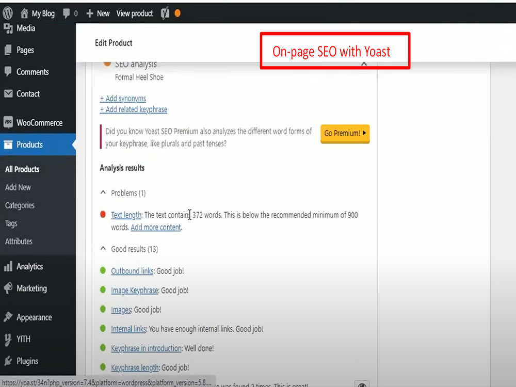The height and width of the screenshot is (387, 516).
Task: Click the orange Yoast status dot
Action: point(178,13)
